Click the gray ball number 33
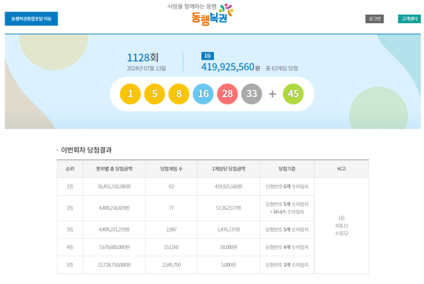This screenshot has height=284, width=424. tap(252, 94)
